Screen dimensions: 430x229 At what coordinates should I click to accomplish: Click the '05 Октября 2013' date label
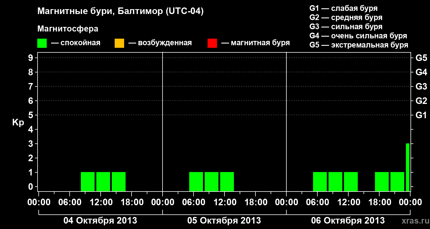pyautogui.click(x=224, y=220)
